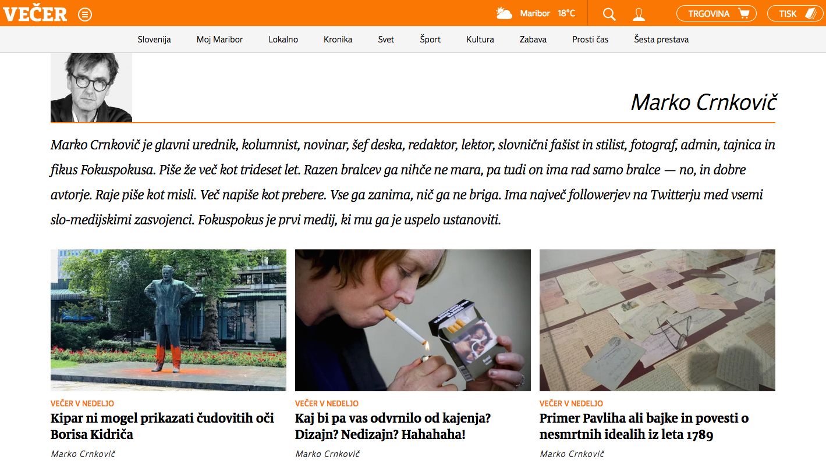Switch to the Šport section
Image resolution: width=826 pixels, height=461 pixels.
pyautogui.click(x=430, y=40)
